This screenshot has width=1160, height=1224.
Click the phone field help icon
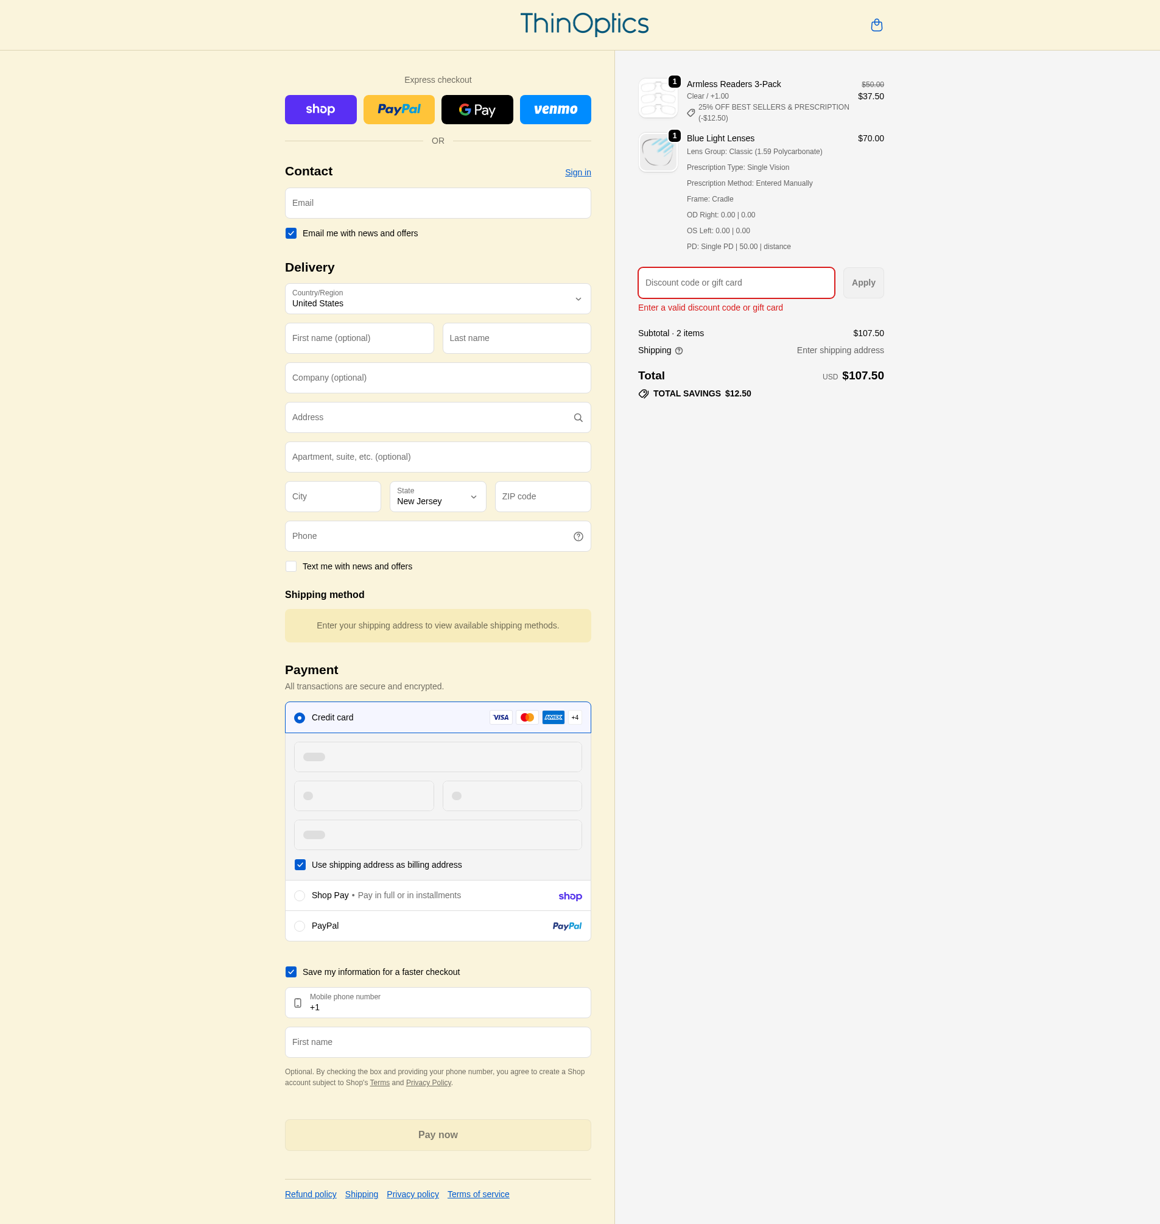coord(578,536)
